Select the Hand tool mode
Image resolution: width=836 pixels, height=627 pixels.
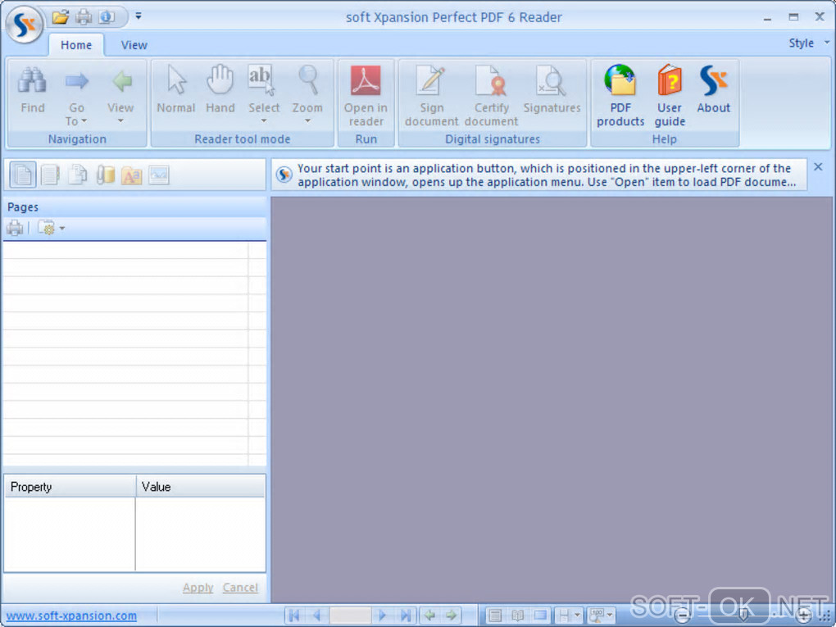(x=220, y=91)
